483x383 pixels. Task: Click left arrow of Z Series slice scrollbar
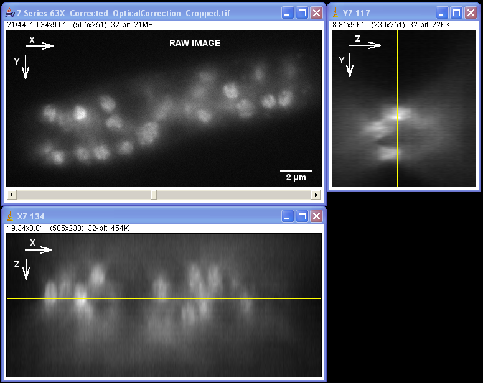tap(12, 195)
